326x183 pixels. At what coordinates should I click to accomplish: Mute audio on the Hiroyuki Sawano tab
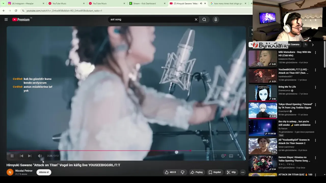pos(201,4)
